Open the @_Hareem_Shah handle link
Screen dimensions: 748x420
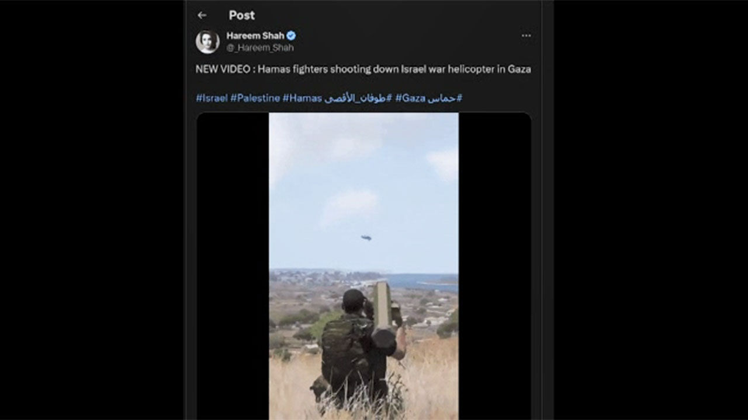[260, 48]
